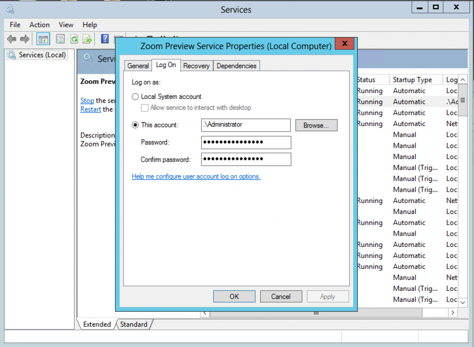The width and height of the screenshot is (474, 347).
Task: Refresh the services list via toolbar icon
Action: tap(74, 39)
